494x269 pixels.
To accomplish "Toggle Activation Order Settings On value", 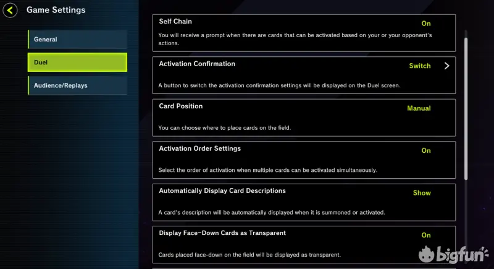I will point(425,150).
